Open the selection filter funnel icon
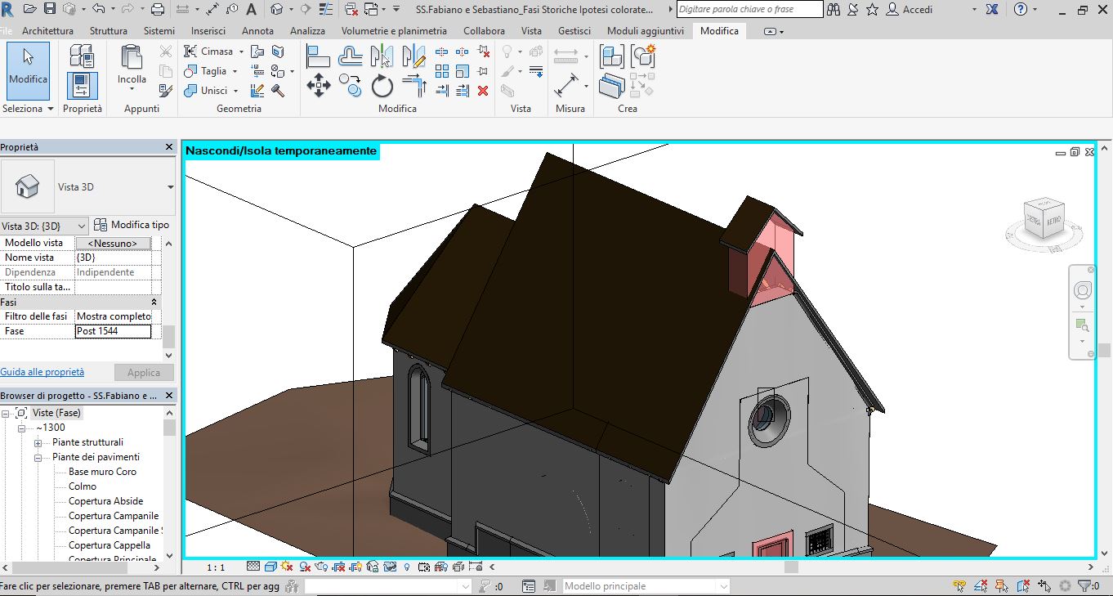 coord(1084,586)
